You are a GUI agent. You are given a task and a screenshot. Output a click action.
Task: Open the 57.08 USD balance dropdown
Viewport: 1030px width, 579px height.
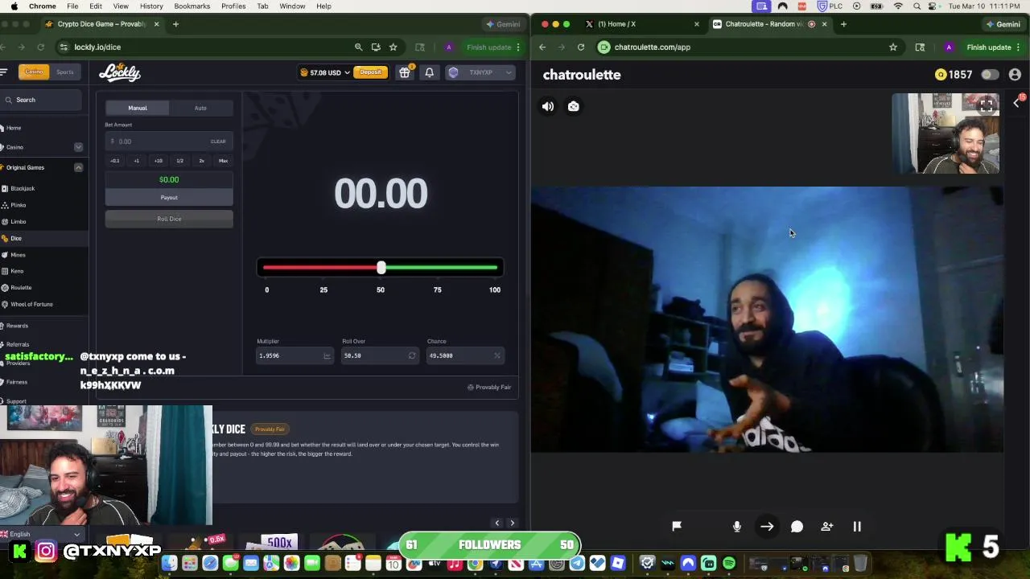[325, 72]
